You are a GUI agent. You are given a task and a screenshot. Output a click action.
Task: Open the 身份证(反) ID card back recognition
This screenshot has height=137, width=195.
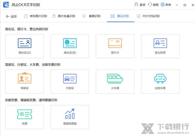[70, 46]
